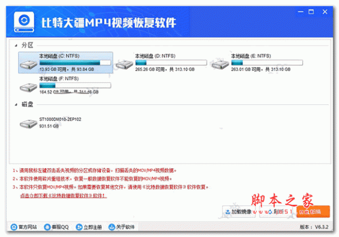Image resolution: width=339 pixels, height=237 pixels.
Task: Click the F: drive usage bar
Action: pos(75,85)
